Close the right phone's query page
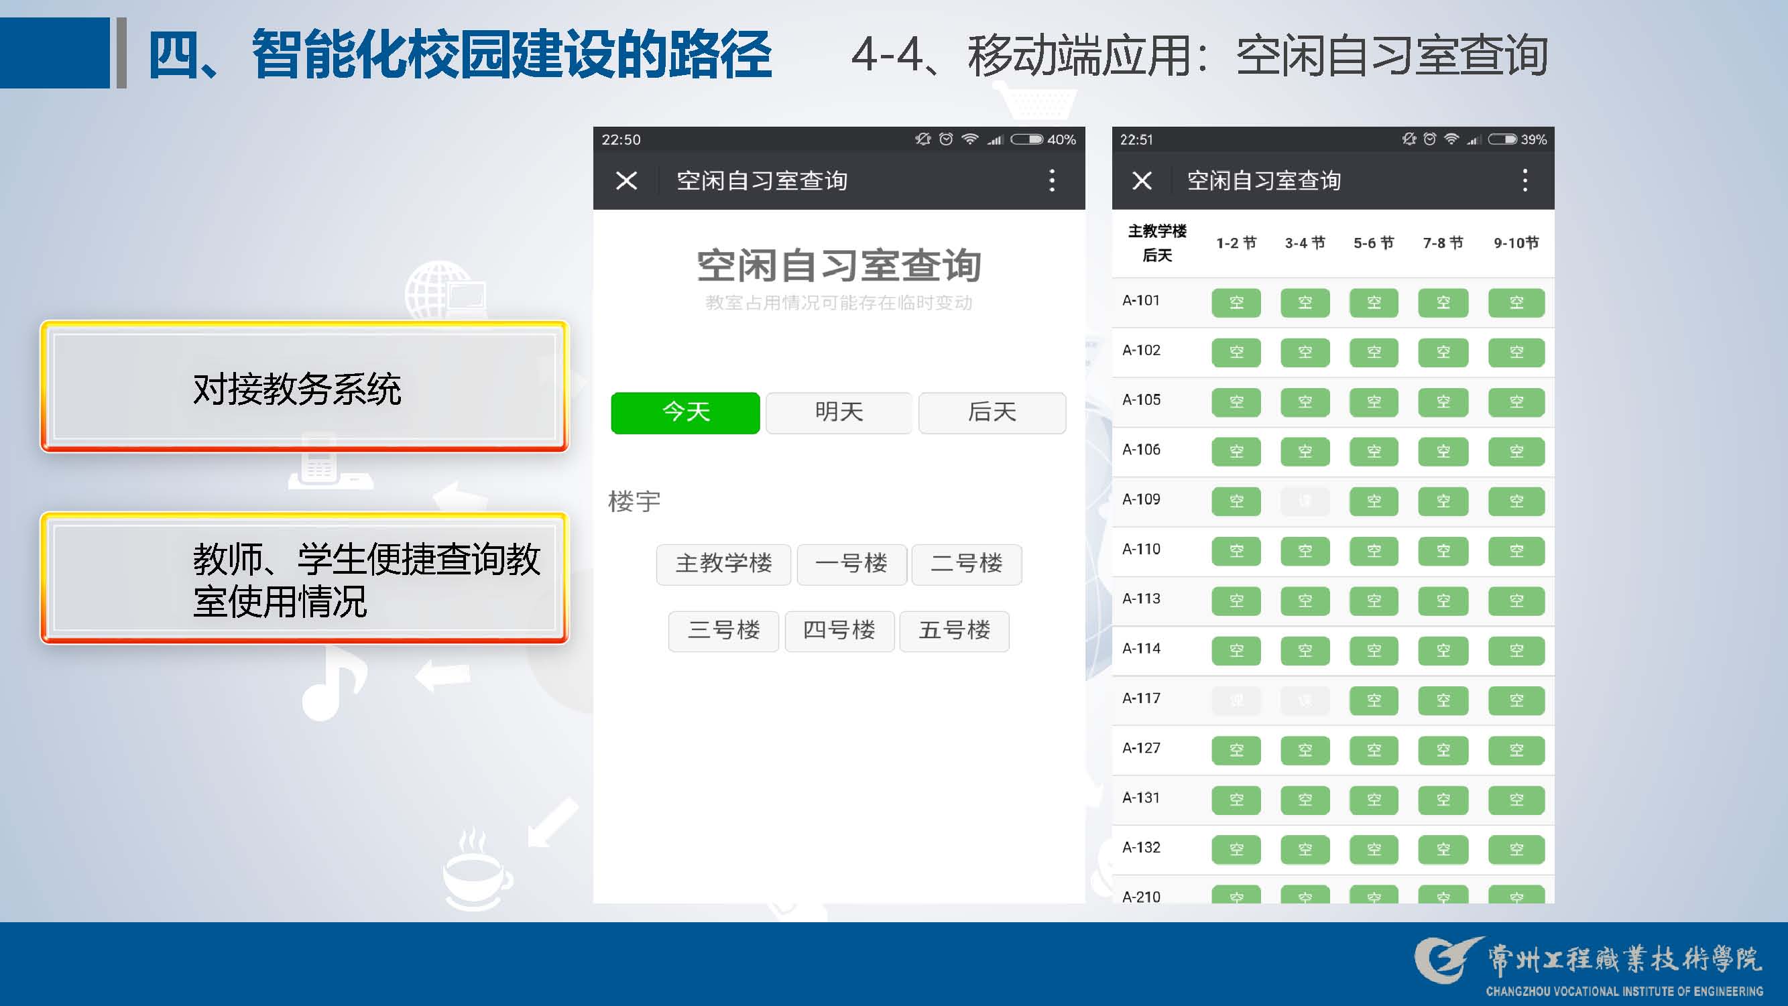 [1142, 180]
